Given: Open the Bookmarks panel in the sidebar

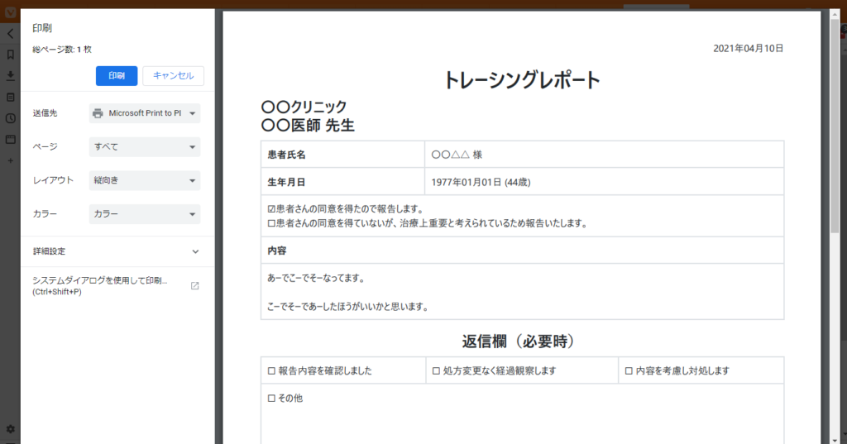Looking at the screenshot, I should 10,55.
